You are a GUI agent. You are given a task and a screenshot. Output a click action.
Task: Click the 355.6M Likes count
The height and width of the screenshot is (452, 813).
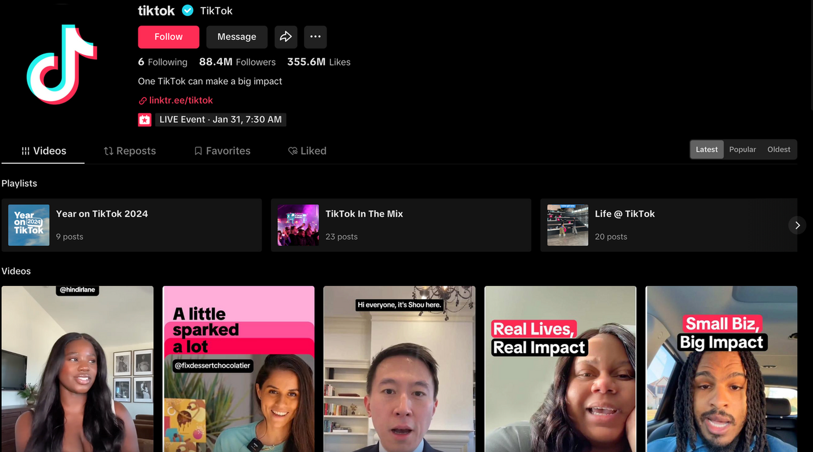(319, 62)
